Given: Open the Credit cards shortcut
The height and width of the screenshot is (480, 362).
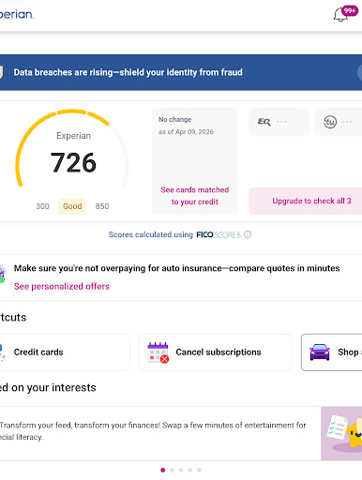Looking at the screenshot, I should tap(65, 352).
